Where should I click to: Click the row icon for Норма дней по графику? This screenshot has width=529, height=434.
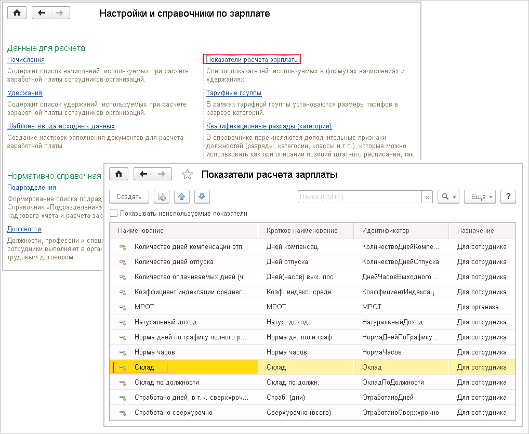[123, 337]
